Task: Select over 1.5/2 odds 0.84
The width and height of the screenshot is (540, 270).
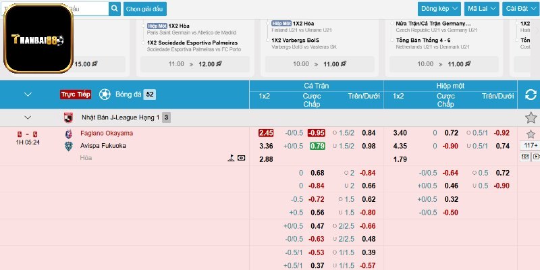Action: [x=369, y=133]
